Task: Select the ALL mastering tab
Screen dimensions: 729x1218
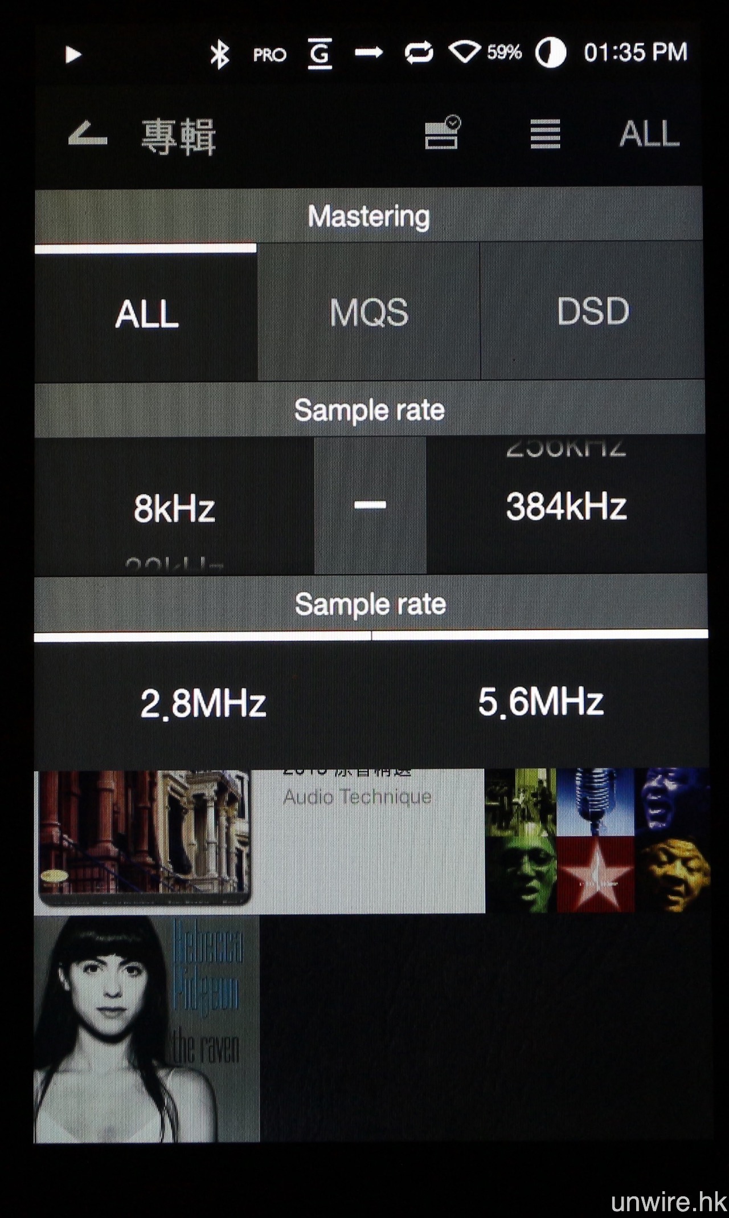Action: click(x=146, y=314)
